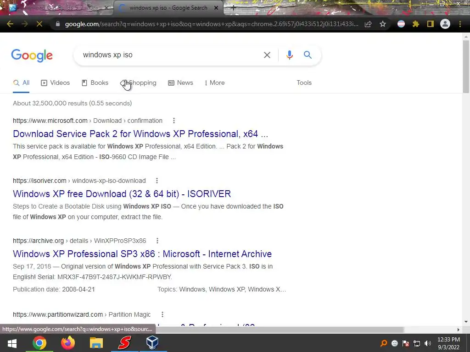Open the three-dot menu of isoriver.com result
The height and width of the screenshot is (352, 470).
coord(157,181)
